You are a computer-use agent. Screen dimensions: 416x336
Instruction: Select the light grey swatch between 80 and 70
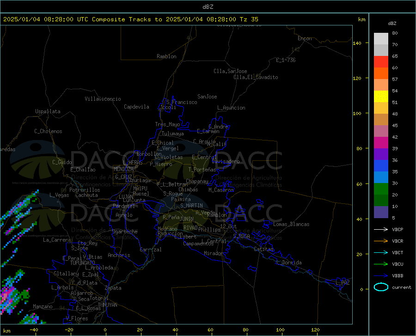[x=381, y=39]
